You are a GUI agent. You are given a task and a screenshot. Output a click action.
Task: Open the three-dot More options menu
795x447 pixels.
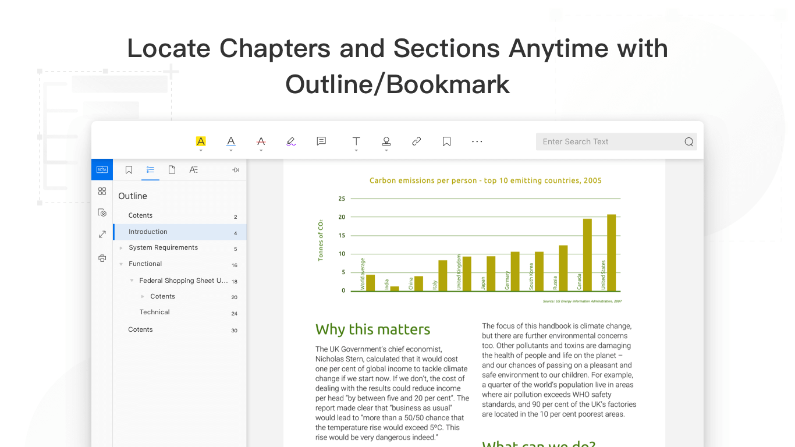477,141
